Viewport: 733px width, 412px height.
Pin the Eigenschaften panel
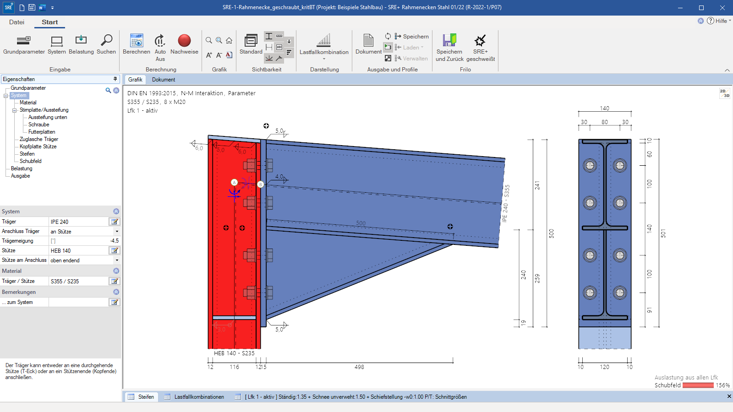(115, 79)
